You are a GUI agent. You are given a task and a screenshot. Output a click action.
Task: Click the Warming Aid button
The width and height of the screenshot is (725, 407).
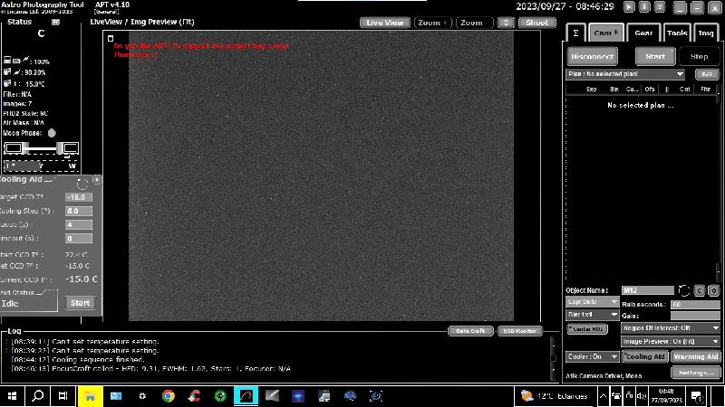tap(696, 356)
